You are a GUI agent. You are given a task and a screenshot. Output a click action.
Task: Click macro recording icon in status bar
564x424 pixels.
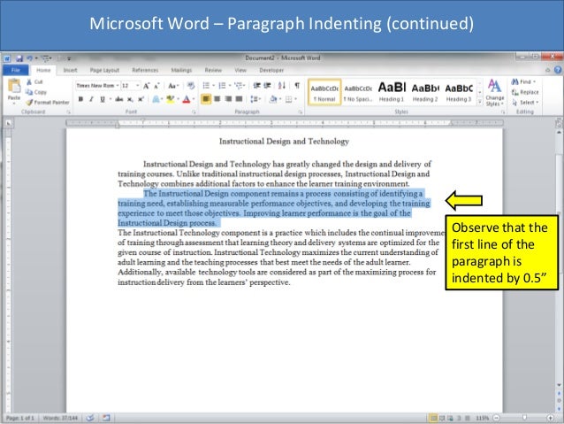(106, 418)
